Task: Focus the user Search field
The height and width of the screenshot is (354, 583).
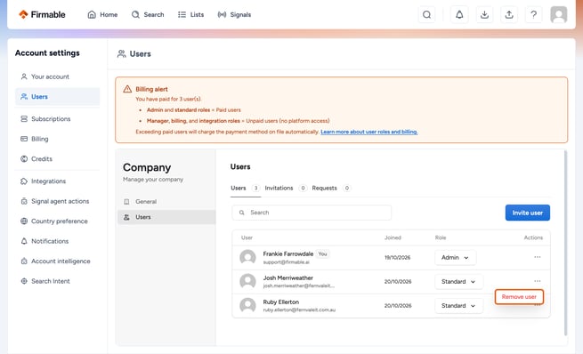Action: (312, 213)
